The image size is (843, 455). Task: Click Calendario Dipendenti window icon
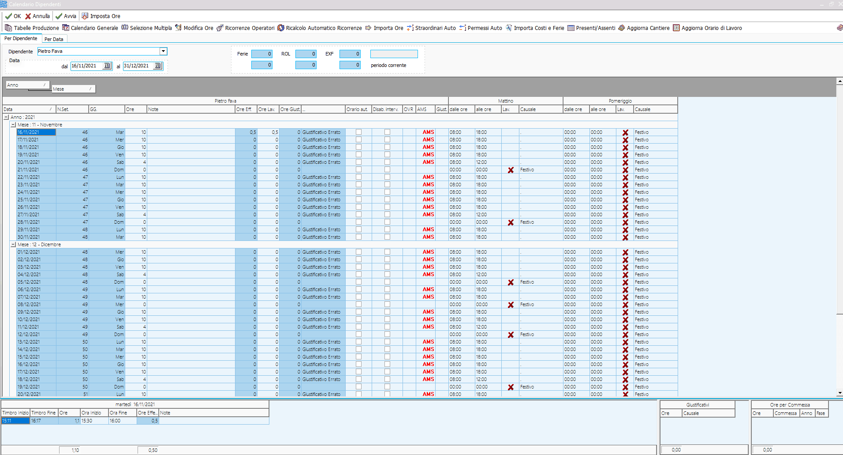point(4,4)
